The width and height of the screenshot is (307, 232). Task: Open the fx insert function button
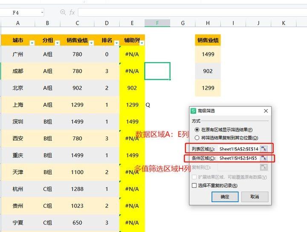pos(72,12)
